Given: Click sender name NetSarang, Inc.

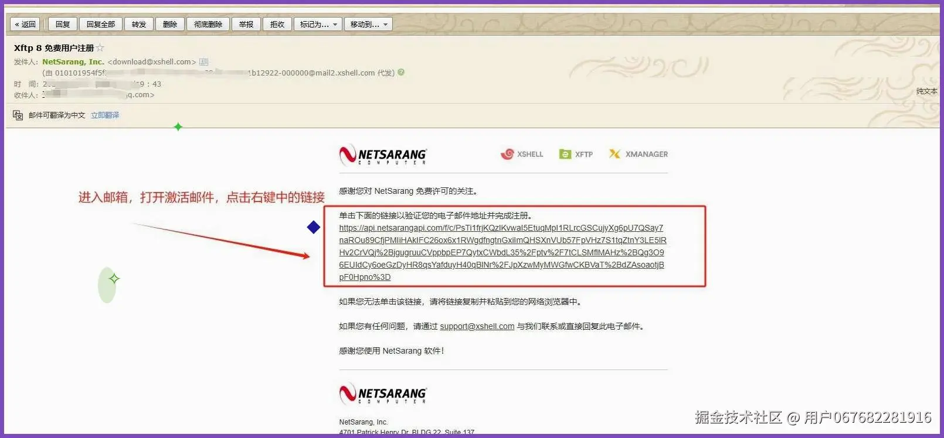Looking at the screenshot, I should 73,61.
